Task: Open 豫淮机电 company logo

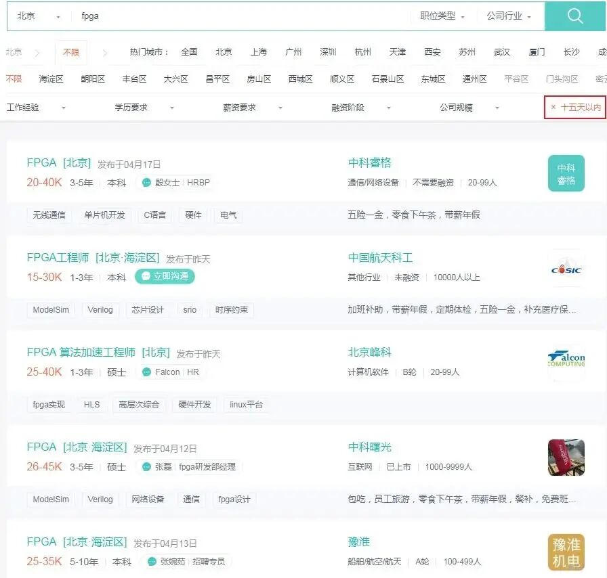Action: [566, 552]
